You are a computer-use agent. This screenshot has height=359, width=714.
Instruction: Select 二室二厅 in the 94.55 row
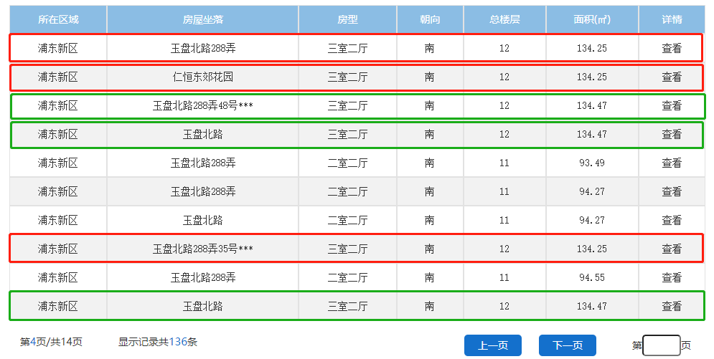click(347, 277)
